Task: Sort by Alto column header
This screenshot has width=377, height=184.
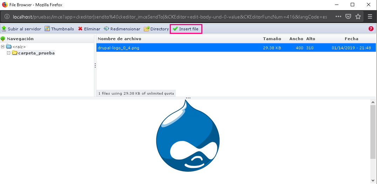Action: [x=311, y=39]
